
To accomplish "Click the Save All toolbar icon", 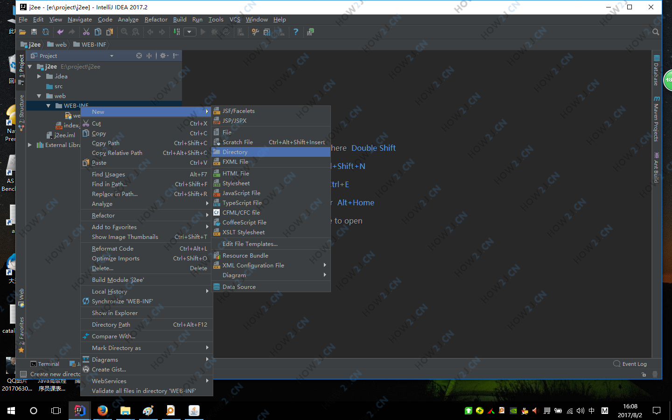I will click(34, 32).
